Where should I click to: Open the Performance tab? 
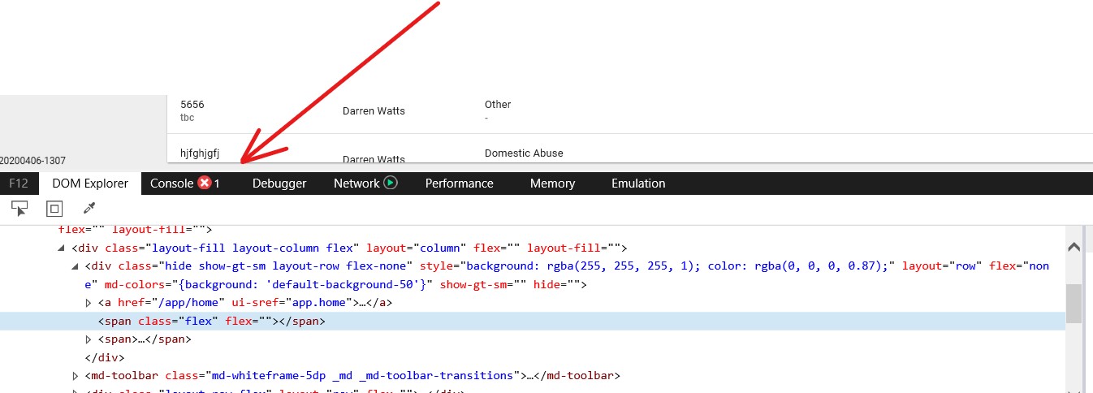pos(459,184)
